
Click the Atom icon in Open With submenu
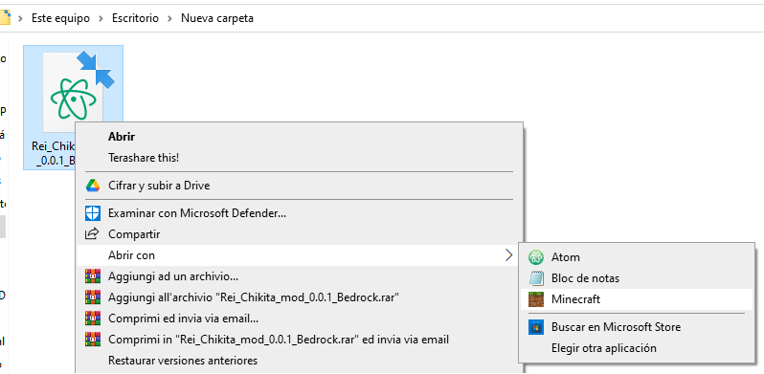pyautogui.click(x=536, y=257)
